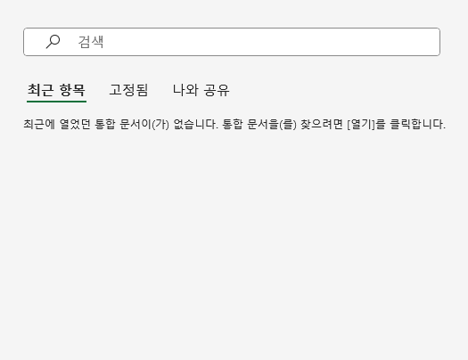
Task: Return to recent items via 최근 항목
Action: pos(56,90)
